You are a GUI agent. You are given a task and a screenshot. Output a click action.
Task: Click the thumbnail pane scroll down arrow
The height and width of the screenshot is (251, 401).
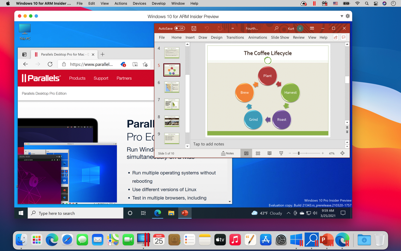pos(187,146)
